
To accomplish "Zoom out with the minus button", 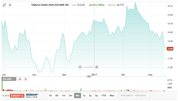I will pyautogui.click(x=80, y=67).
